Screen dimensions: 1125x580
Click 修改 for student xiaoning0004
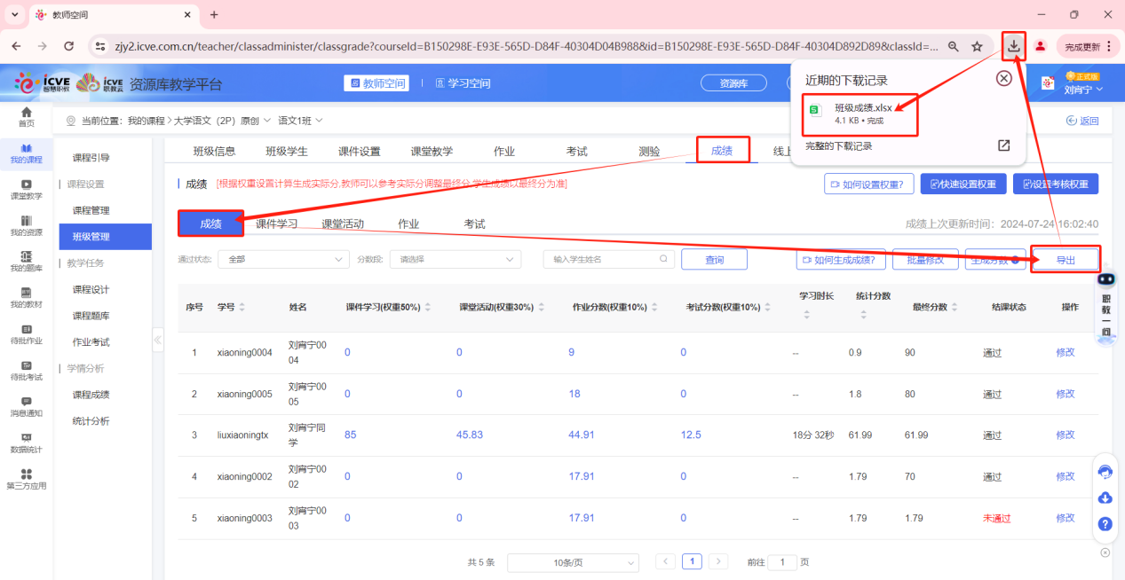pos(1065,352)
